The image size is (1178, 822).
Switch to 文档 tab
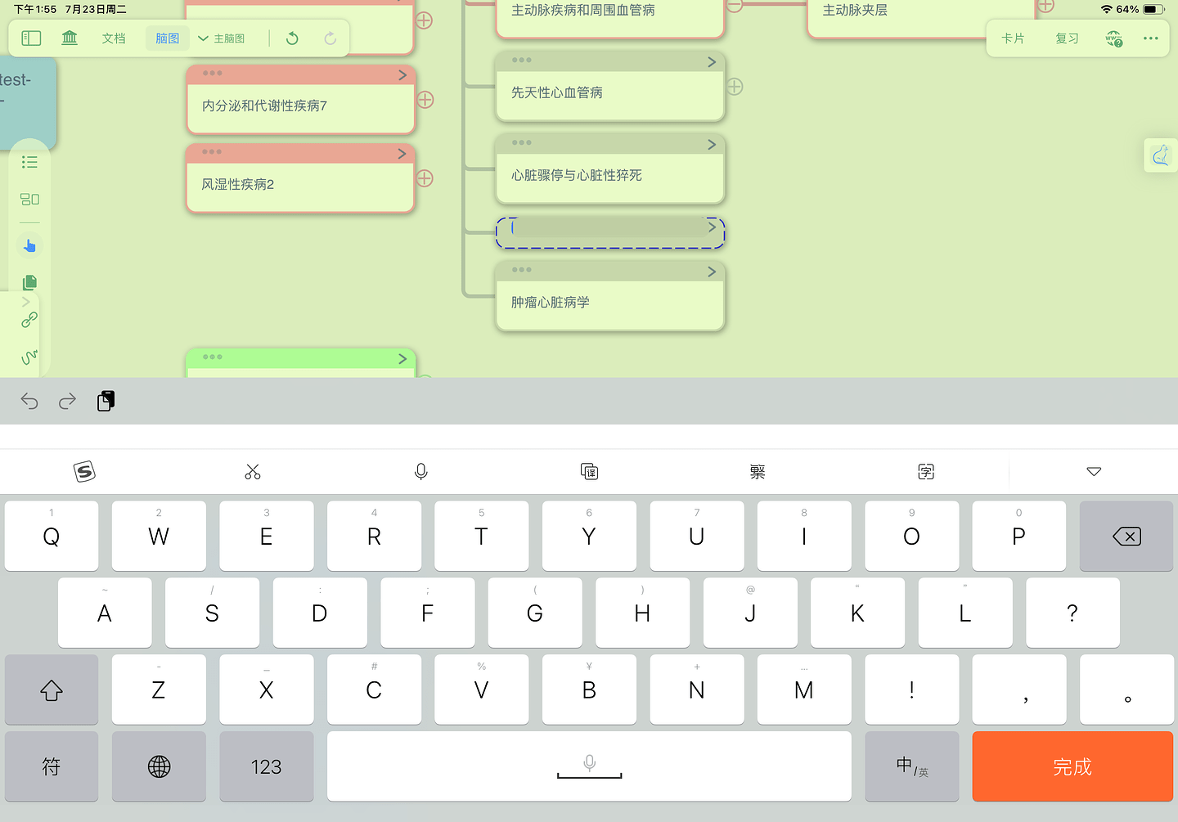coord(114,38)
